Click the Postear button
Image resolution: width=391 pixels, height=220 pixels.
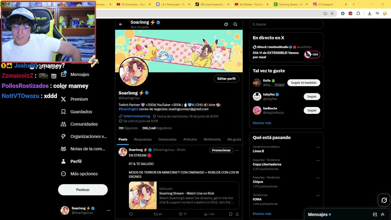83,190
